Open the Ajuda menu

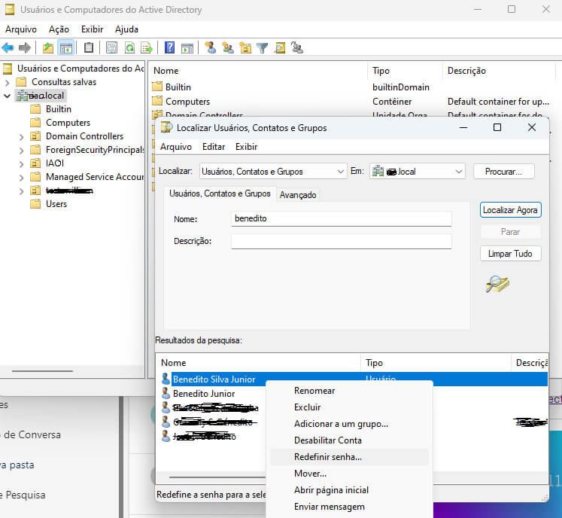click(x=126, y=29)
